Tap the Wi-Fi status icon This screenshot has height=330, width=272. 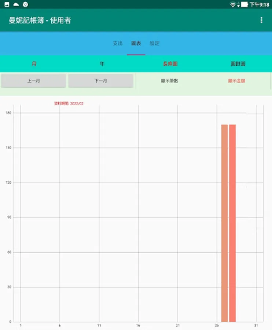233,5
